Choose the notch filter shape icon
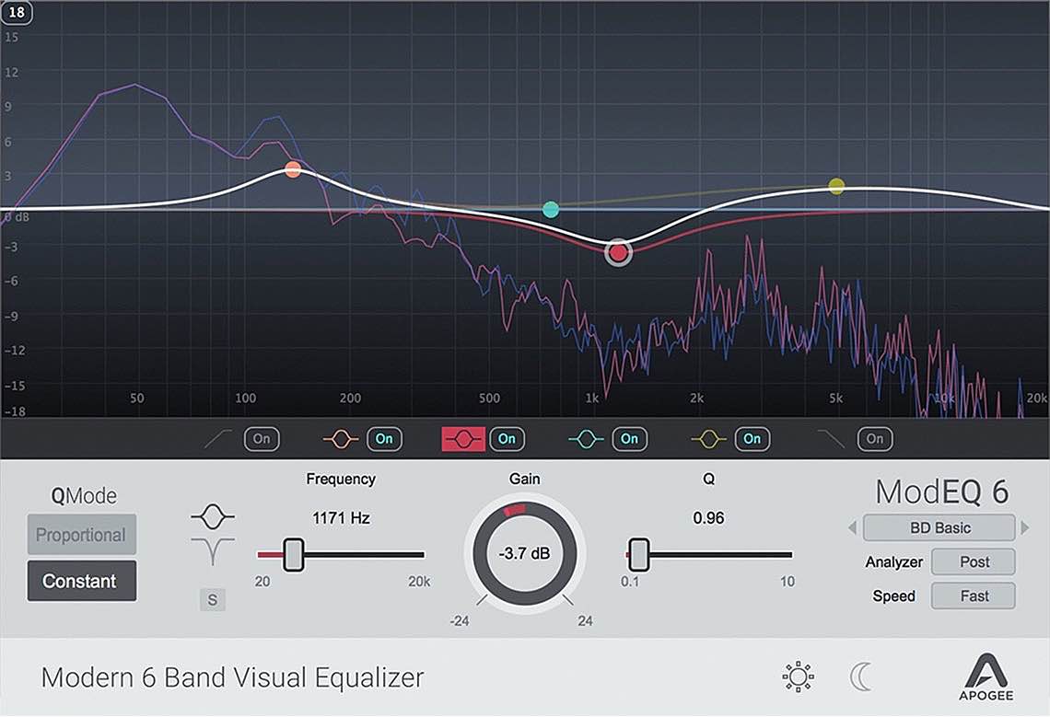The width and height of the screenshot is (1050, 717). pos(213,550)
